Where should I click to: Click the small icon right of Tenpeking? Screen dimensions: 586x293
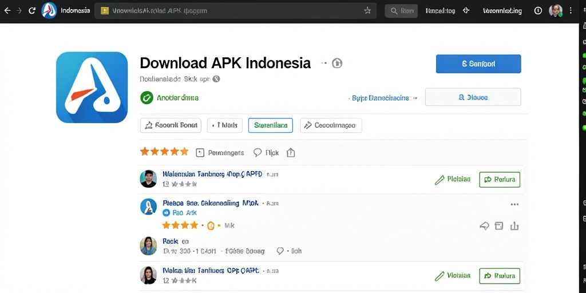click(x=466, y=11)
